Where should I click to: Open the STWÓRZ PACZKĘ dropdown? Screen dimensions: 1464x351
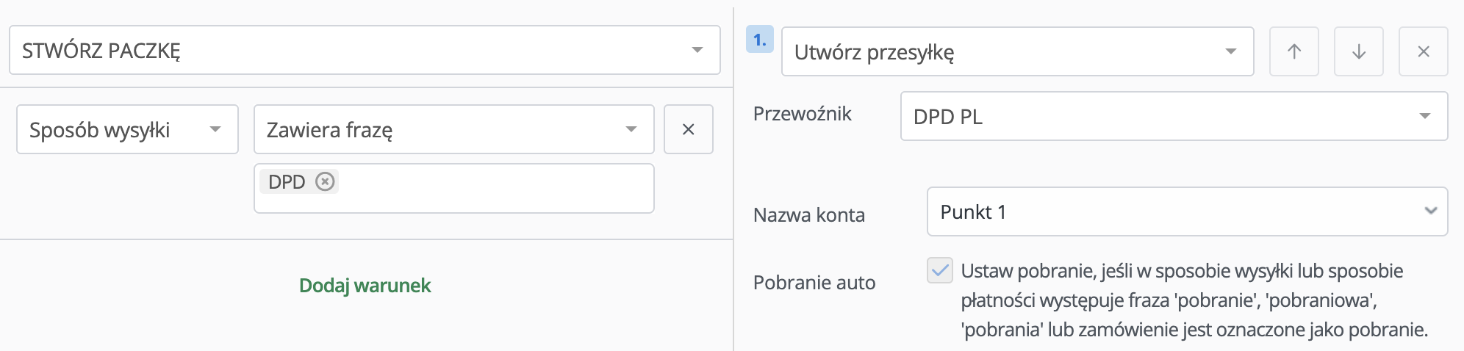click(365, 50)
